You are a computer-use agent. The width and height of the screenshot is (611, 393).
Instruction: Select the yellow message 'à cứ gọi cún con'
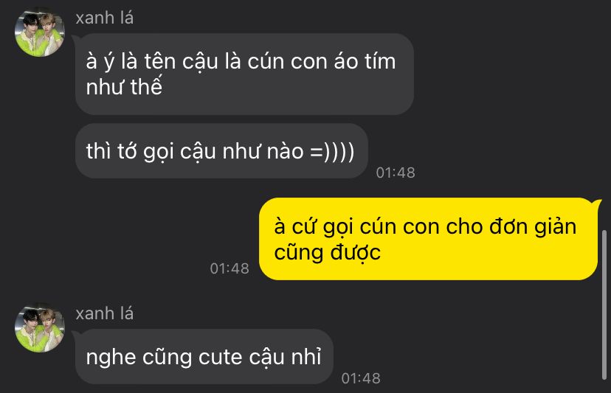428,239
